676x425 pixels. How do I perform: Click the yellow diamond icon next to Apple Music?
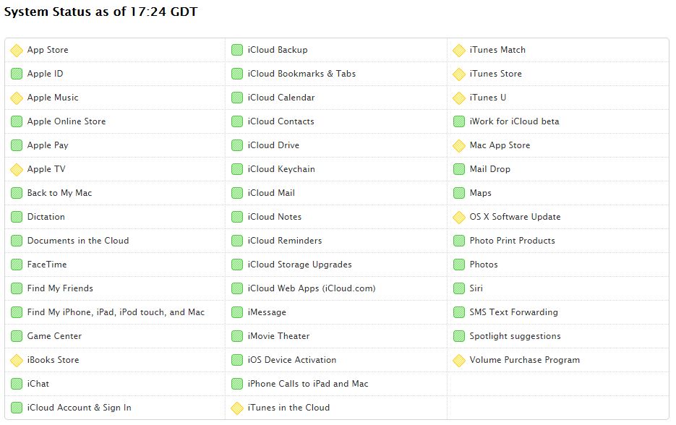(17, 98)
